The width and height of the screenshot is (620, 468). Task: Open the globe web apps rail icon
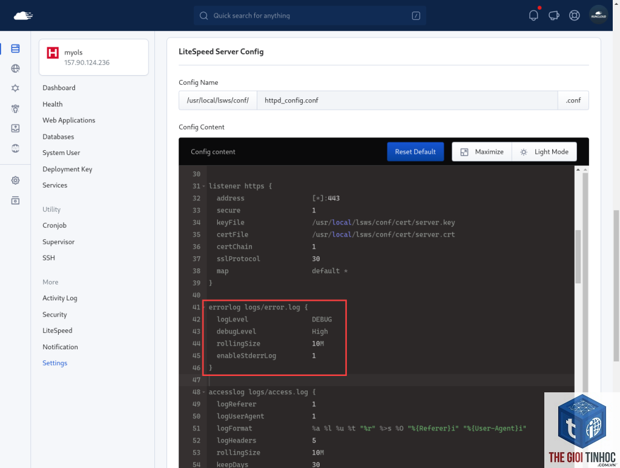pyautogui.click(x=15, y=68)
